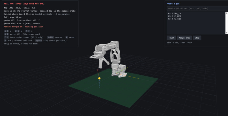The width and height of the screenshot is (228, 116).
Task: Click the Q E wrist tilt hint
Action: [22, 34]
